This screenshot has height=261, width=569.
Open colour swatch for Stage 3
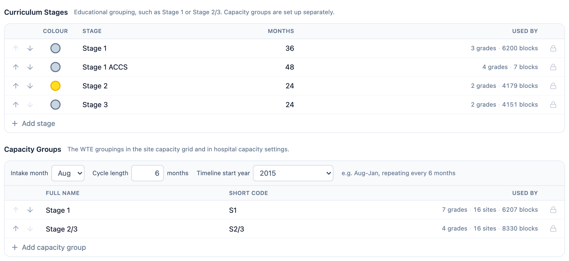(x=55, y=105)
